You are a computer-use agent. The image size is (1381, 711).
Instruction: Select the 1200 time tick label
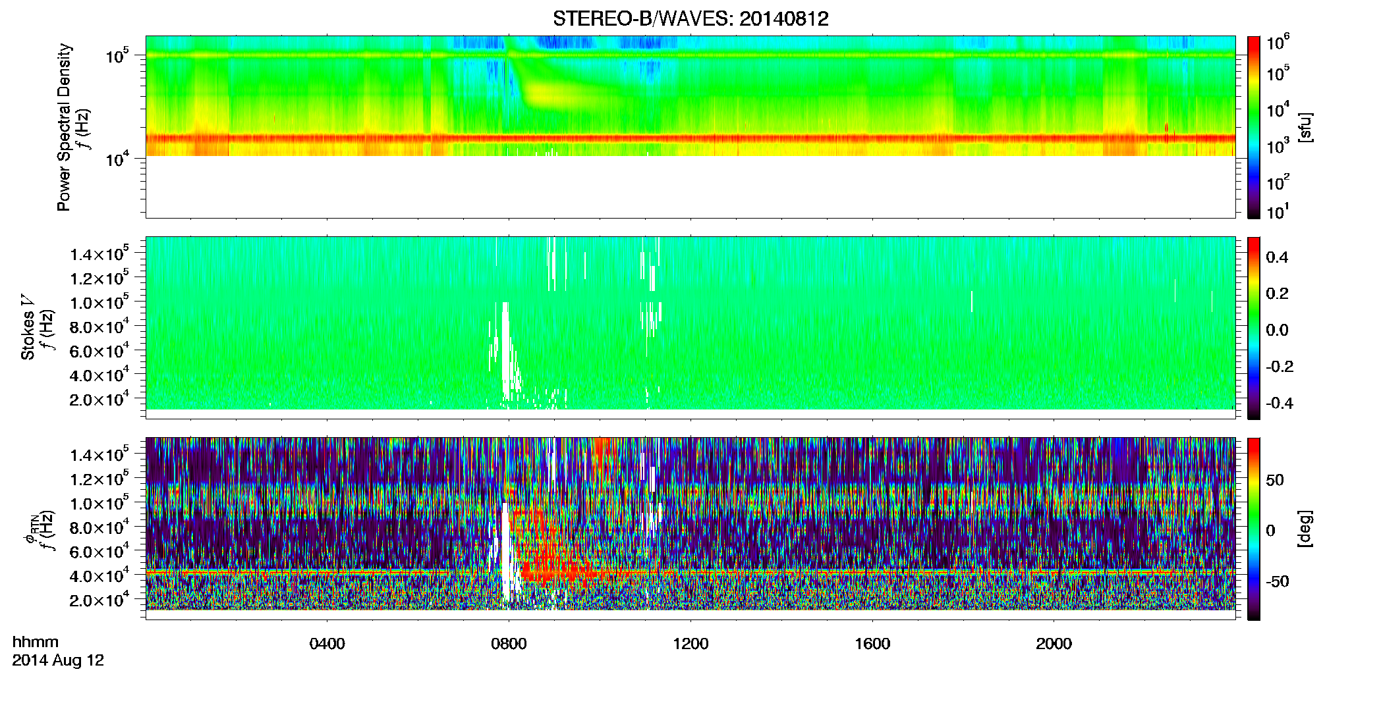point(690,644)
